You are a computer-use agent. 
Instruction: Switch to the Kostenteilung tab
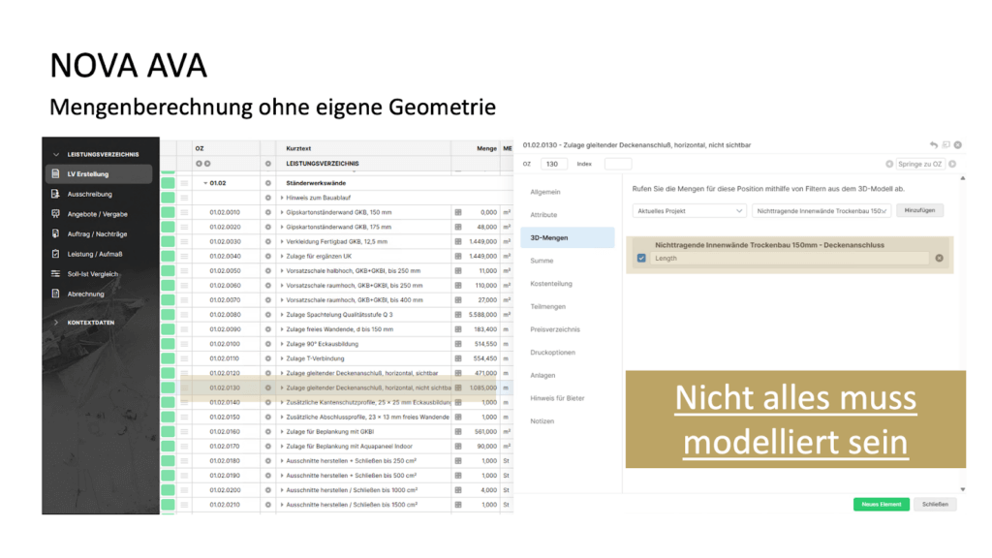click(x=551, y=284)
